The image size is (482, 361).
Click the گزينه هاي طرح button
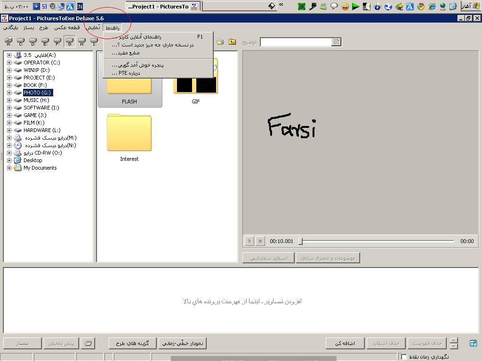[132, 343]
